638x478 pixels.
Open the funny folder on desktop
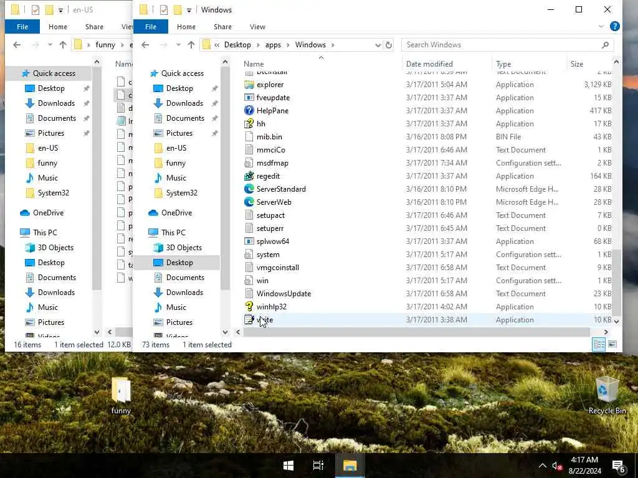coord(121,395)
